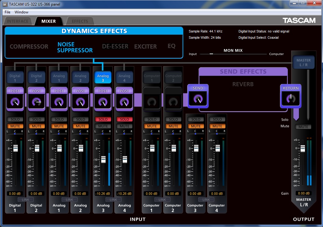The width and height of the screenshot is (323, 227).
Task: Solo the Analog 1 channel
Action: click(59, 119)
